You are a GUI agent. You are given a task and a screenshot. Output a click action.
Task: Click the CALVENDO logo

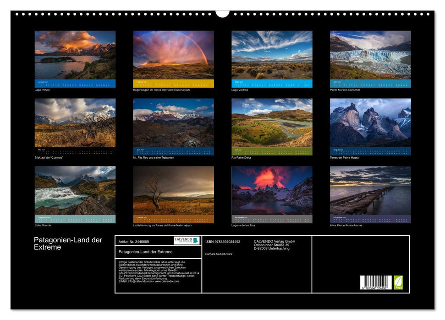click(x=187, y=240)
